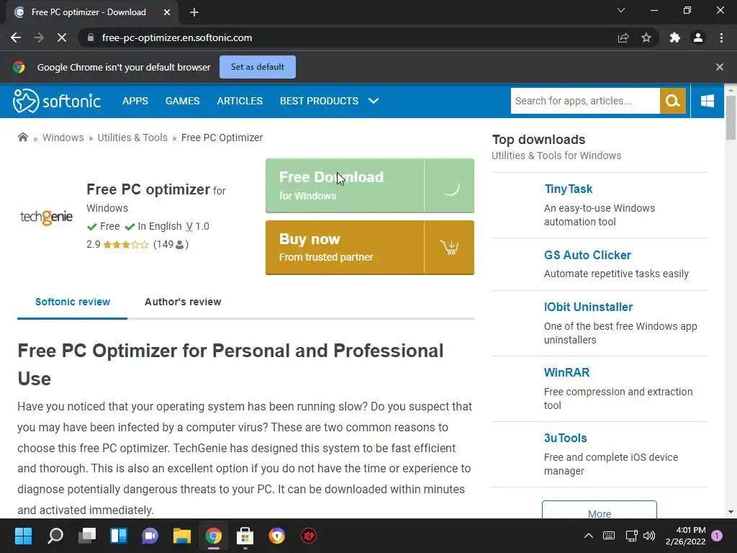
Task: Open Microsoft Store from the taskbar
Action: (245, 536)
